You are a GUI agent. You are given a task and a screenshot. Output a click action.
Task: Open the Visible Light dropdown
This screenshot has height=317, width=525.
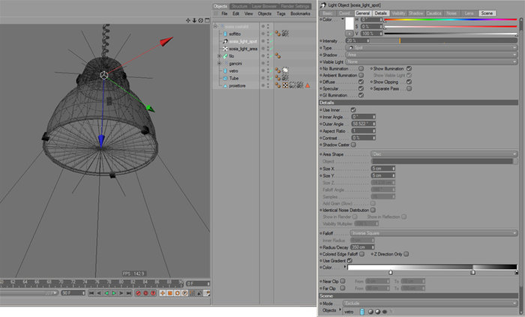[431, 62]
